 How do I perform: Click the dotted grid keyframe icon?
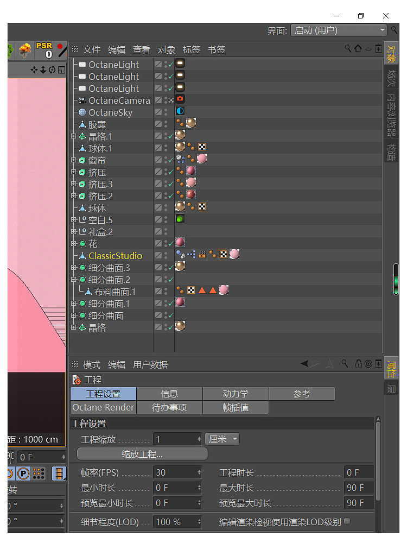39,473
